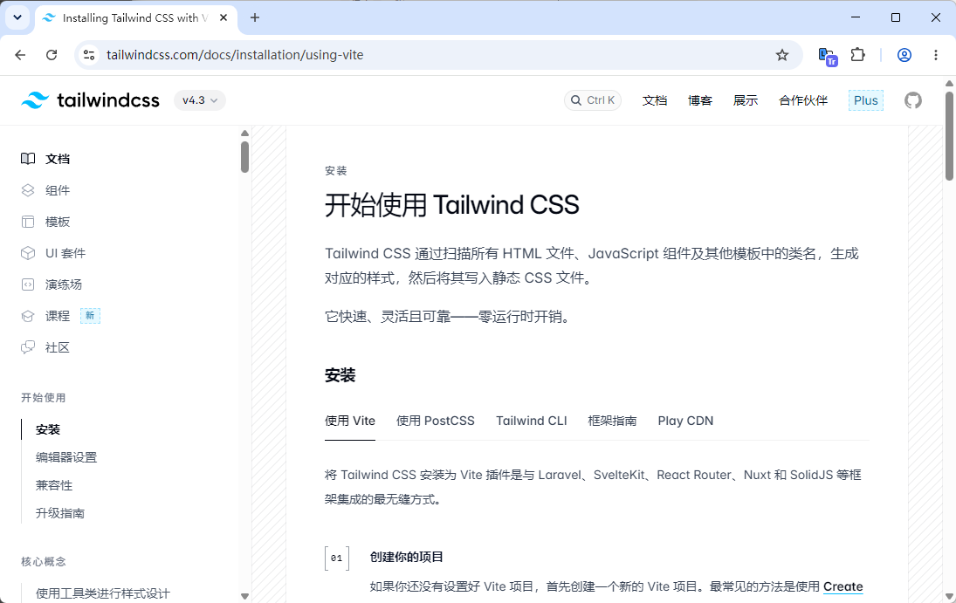Switch to the Play CDN tab
The image size is (956, 603).
click(x=685, y=421)
